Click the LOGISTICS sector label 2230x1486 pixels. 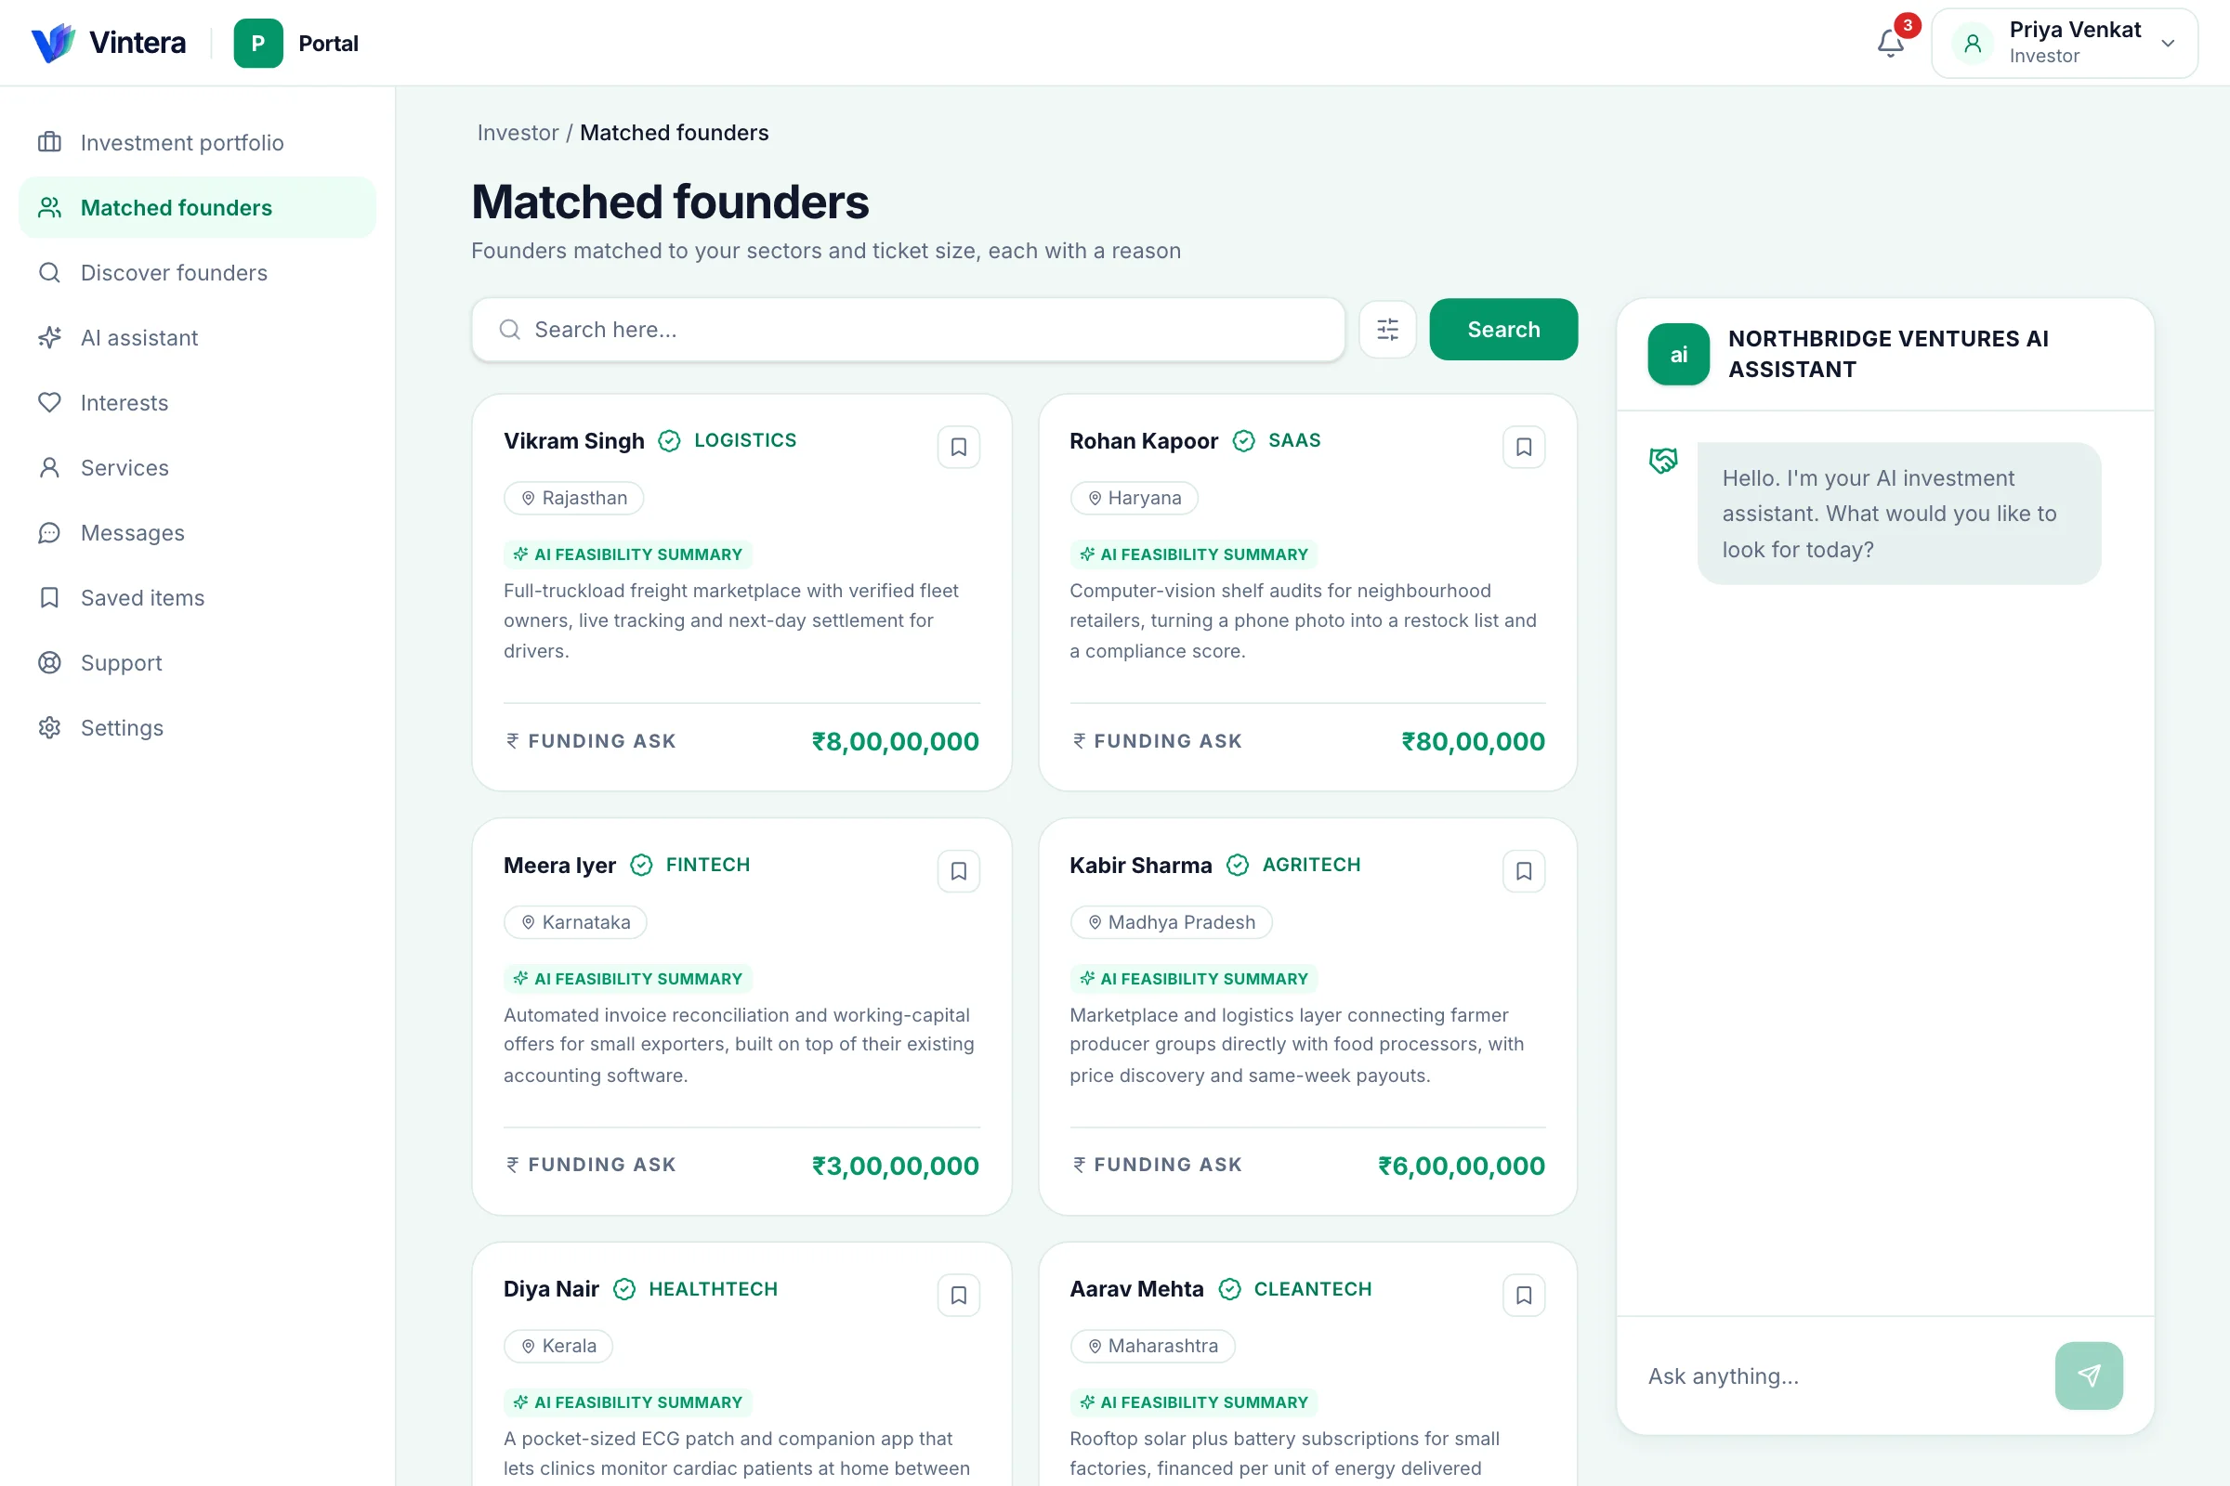tap(745, 440)
